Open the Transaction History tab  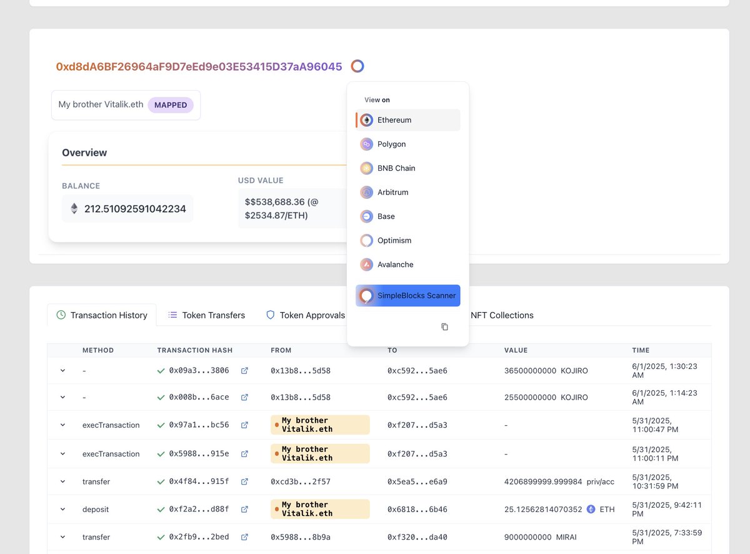coord(102,315)
